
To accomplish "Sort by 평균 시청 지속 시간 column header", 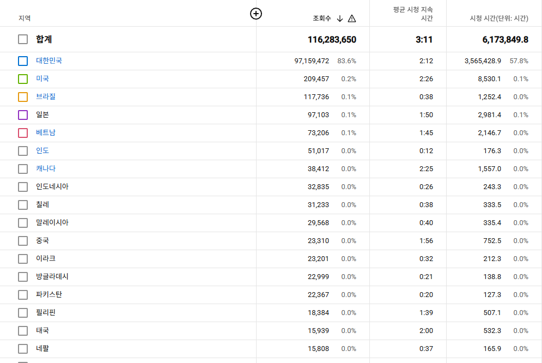I will click(x=413, y=14).
